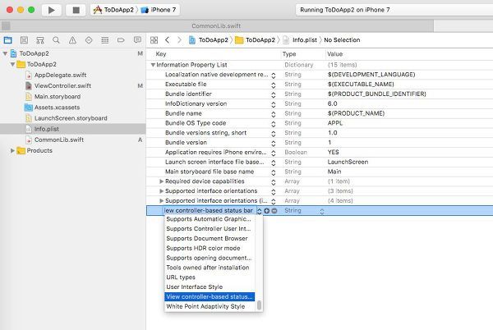The image size is (493, 330).
Task: Select CommonLib.swift in navigator
Action: tap(59, 140)
